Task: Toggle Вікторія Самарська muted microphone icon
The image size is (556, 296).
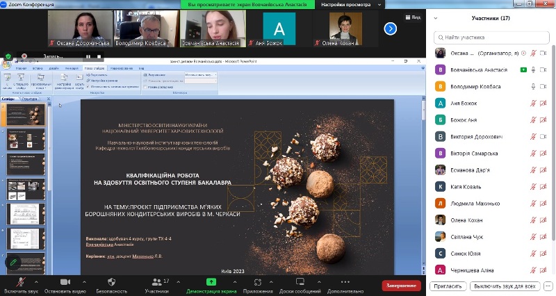Action: point(533,153)
